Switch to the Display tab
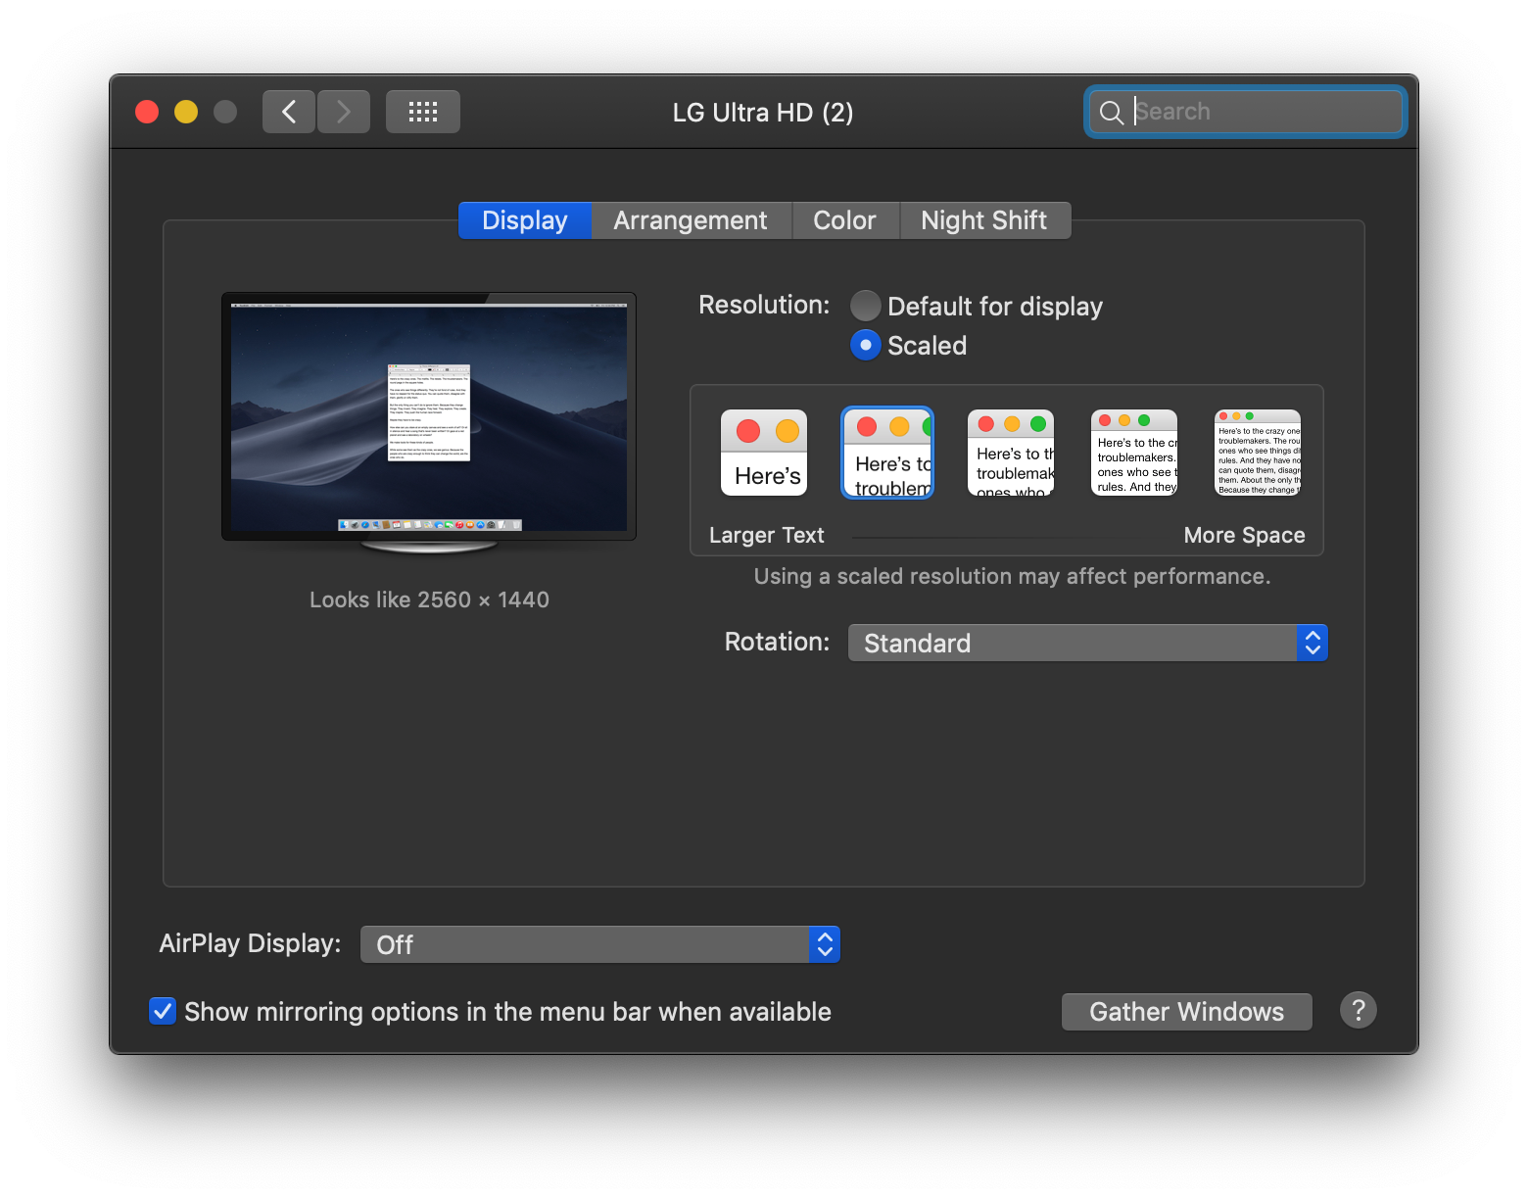The image size is (1528, 1199). 525,220
